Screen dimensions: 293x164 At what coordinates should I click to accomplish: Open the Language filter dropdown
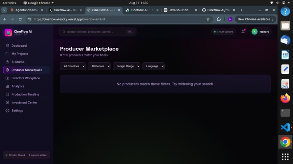153,66
